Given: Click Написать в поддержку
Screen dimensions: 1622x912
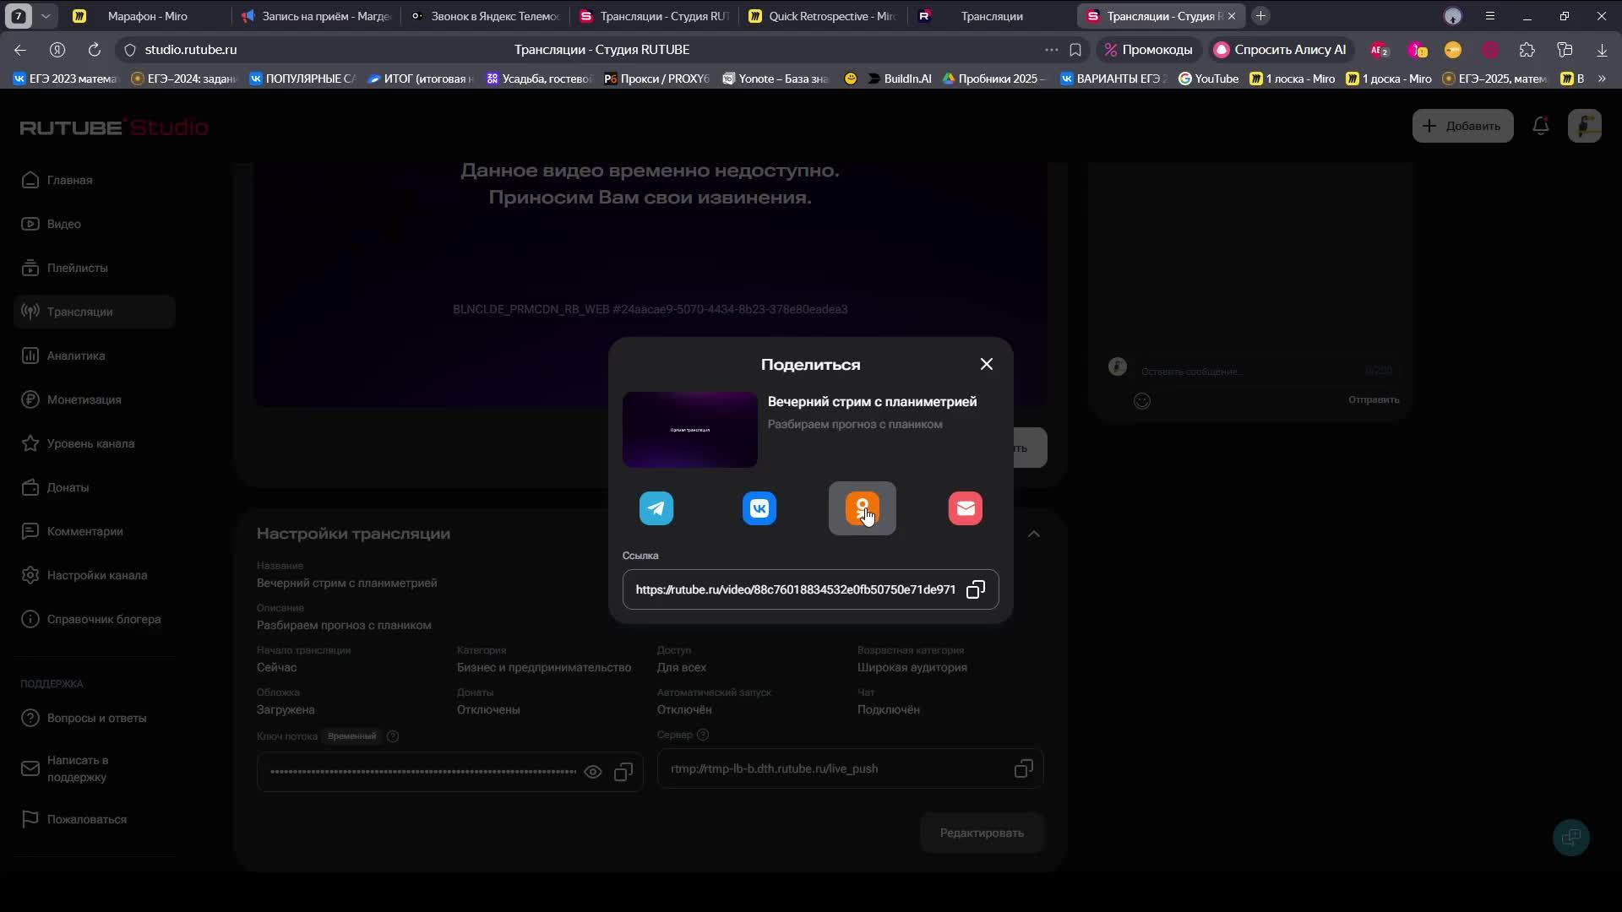Looking at the screenshot, I should point(95,768).
